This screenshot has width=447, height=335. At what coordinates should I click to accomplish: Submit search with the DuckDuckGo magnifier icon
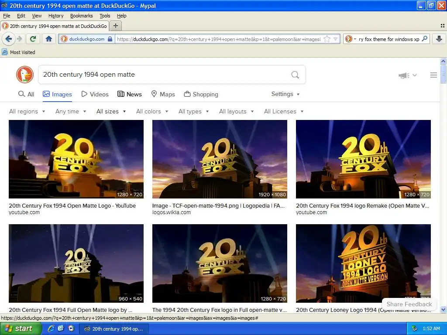click(x=295, y=75)
